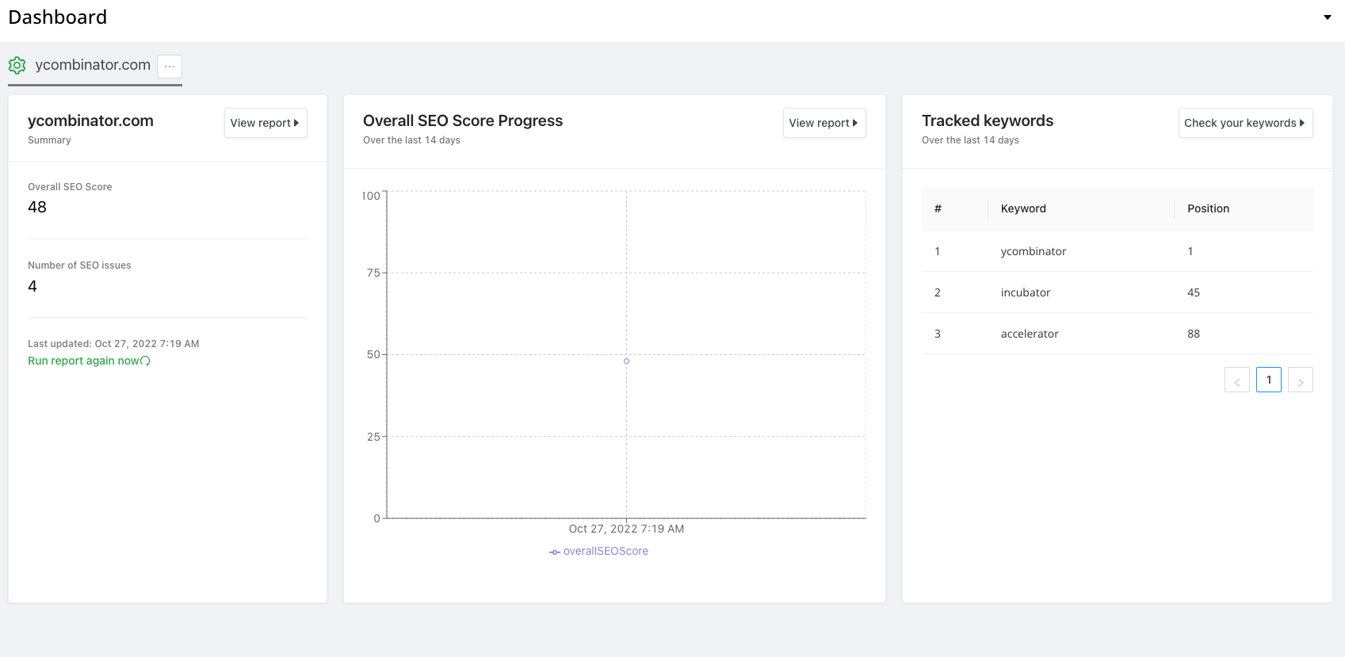Open the three-dot options button next to ycombinator.com
Image resolution: width=1345 pixels, height=657 pixels.
click(x=170, y=67)
